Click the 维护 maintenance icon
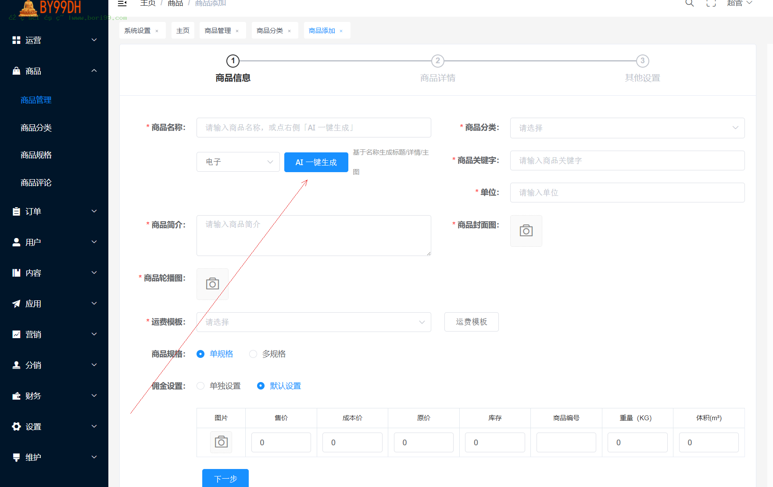Screen dimensions: 773x487 tap(16, 457)
